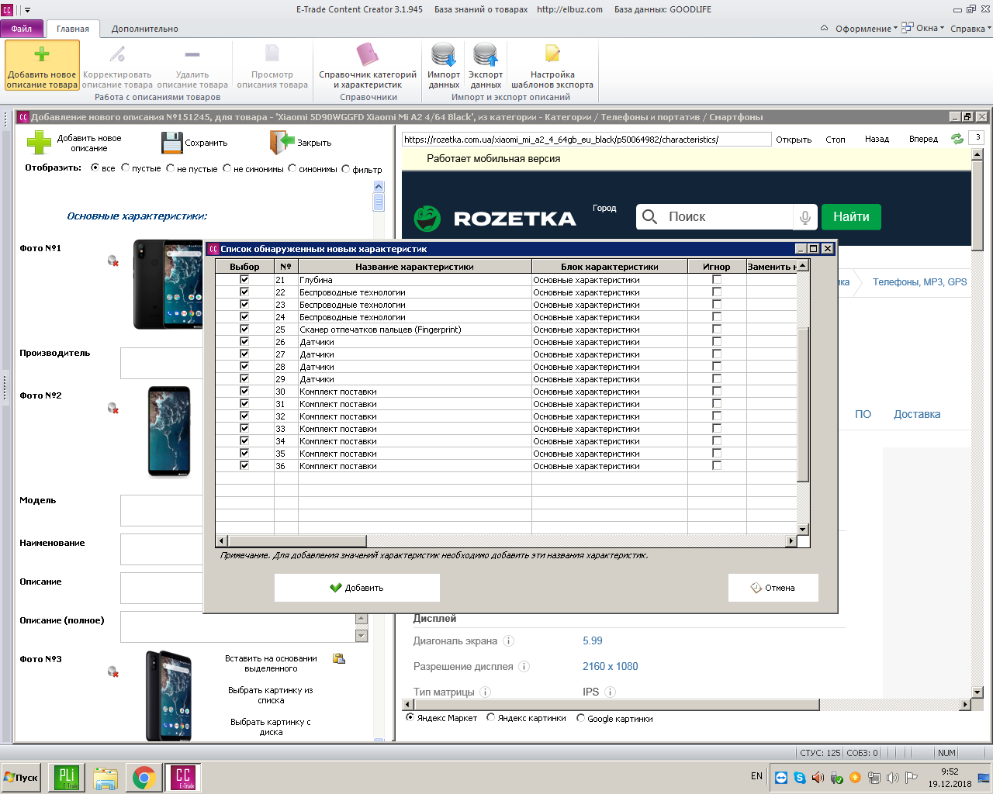Open quick access toolbar dropdown arrow
The width and height of the screenshot is (993, 794).
click(27, 10)
